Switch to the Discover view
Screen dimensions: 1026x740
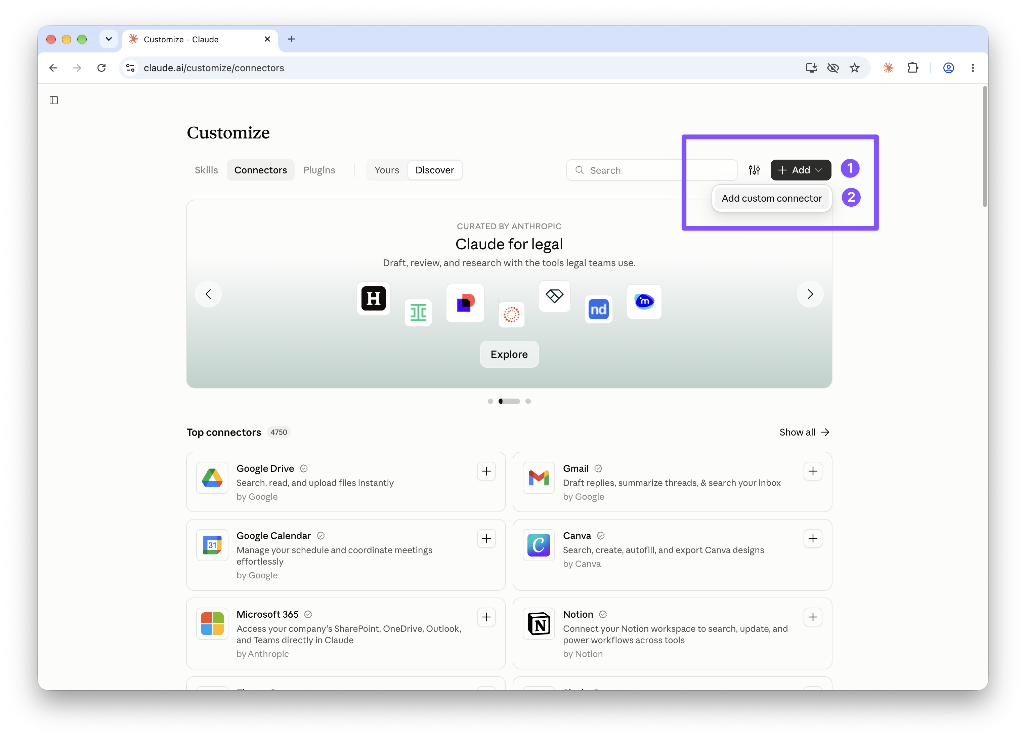[x=435, y=170]
